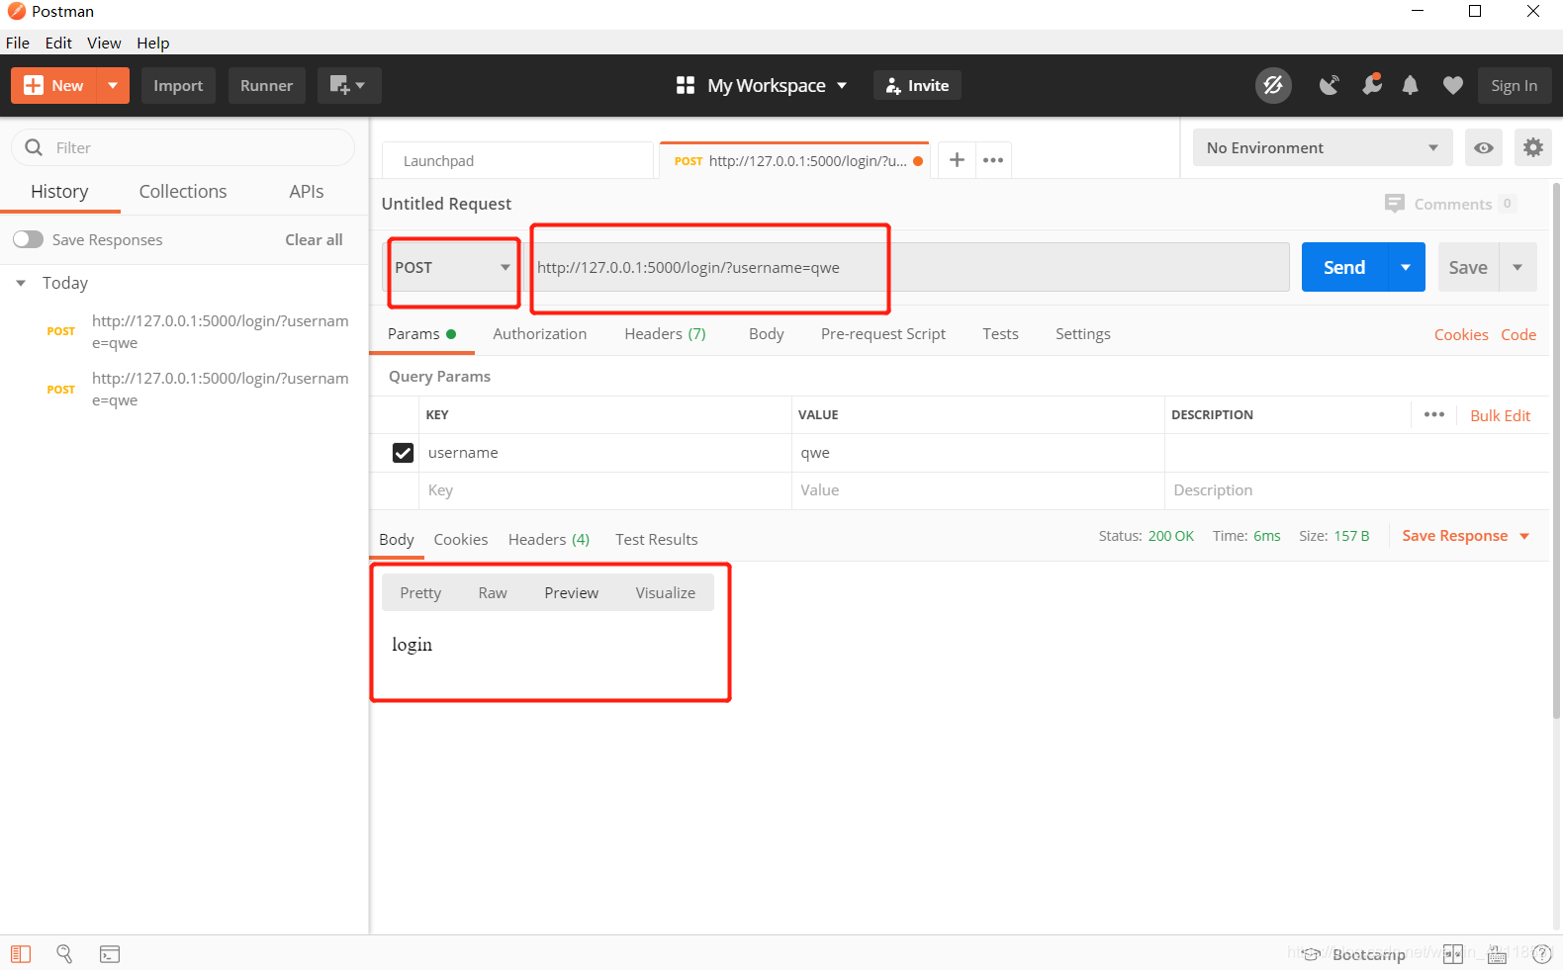1563x970 pixels.
Task: Open the Postman console icon
Action: (110, 954)
